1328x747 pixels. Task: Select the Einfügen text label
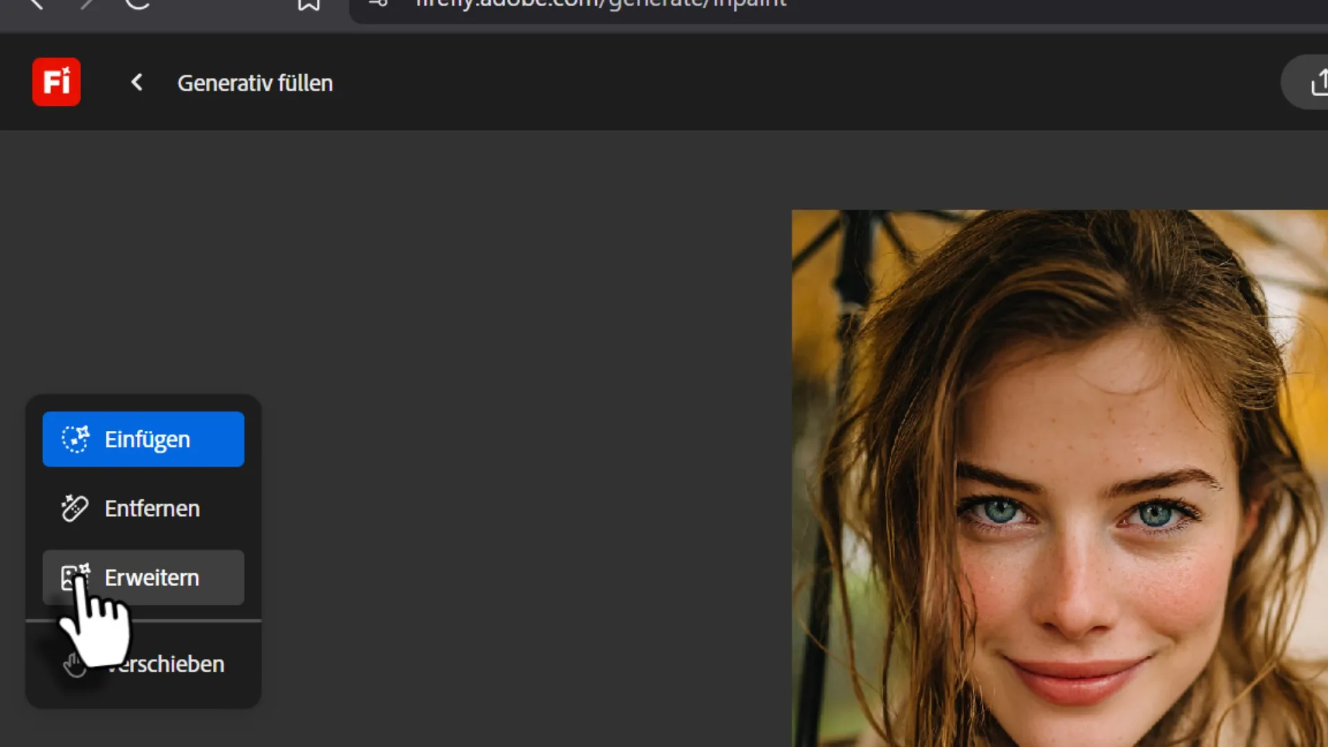coord(147,439)
